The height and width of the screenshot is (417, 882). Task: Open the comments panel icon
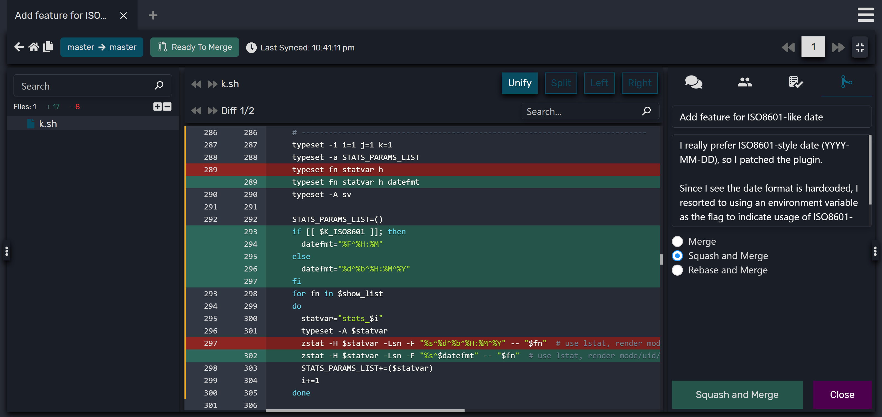[693, 82]
